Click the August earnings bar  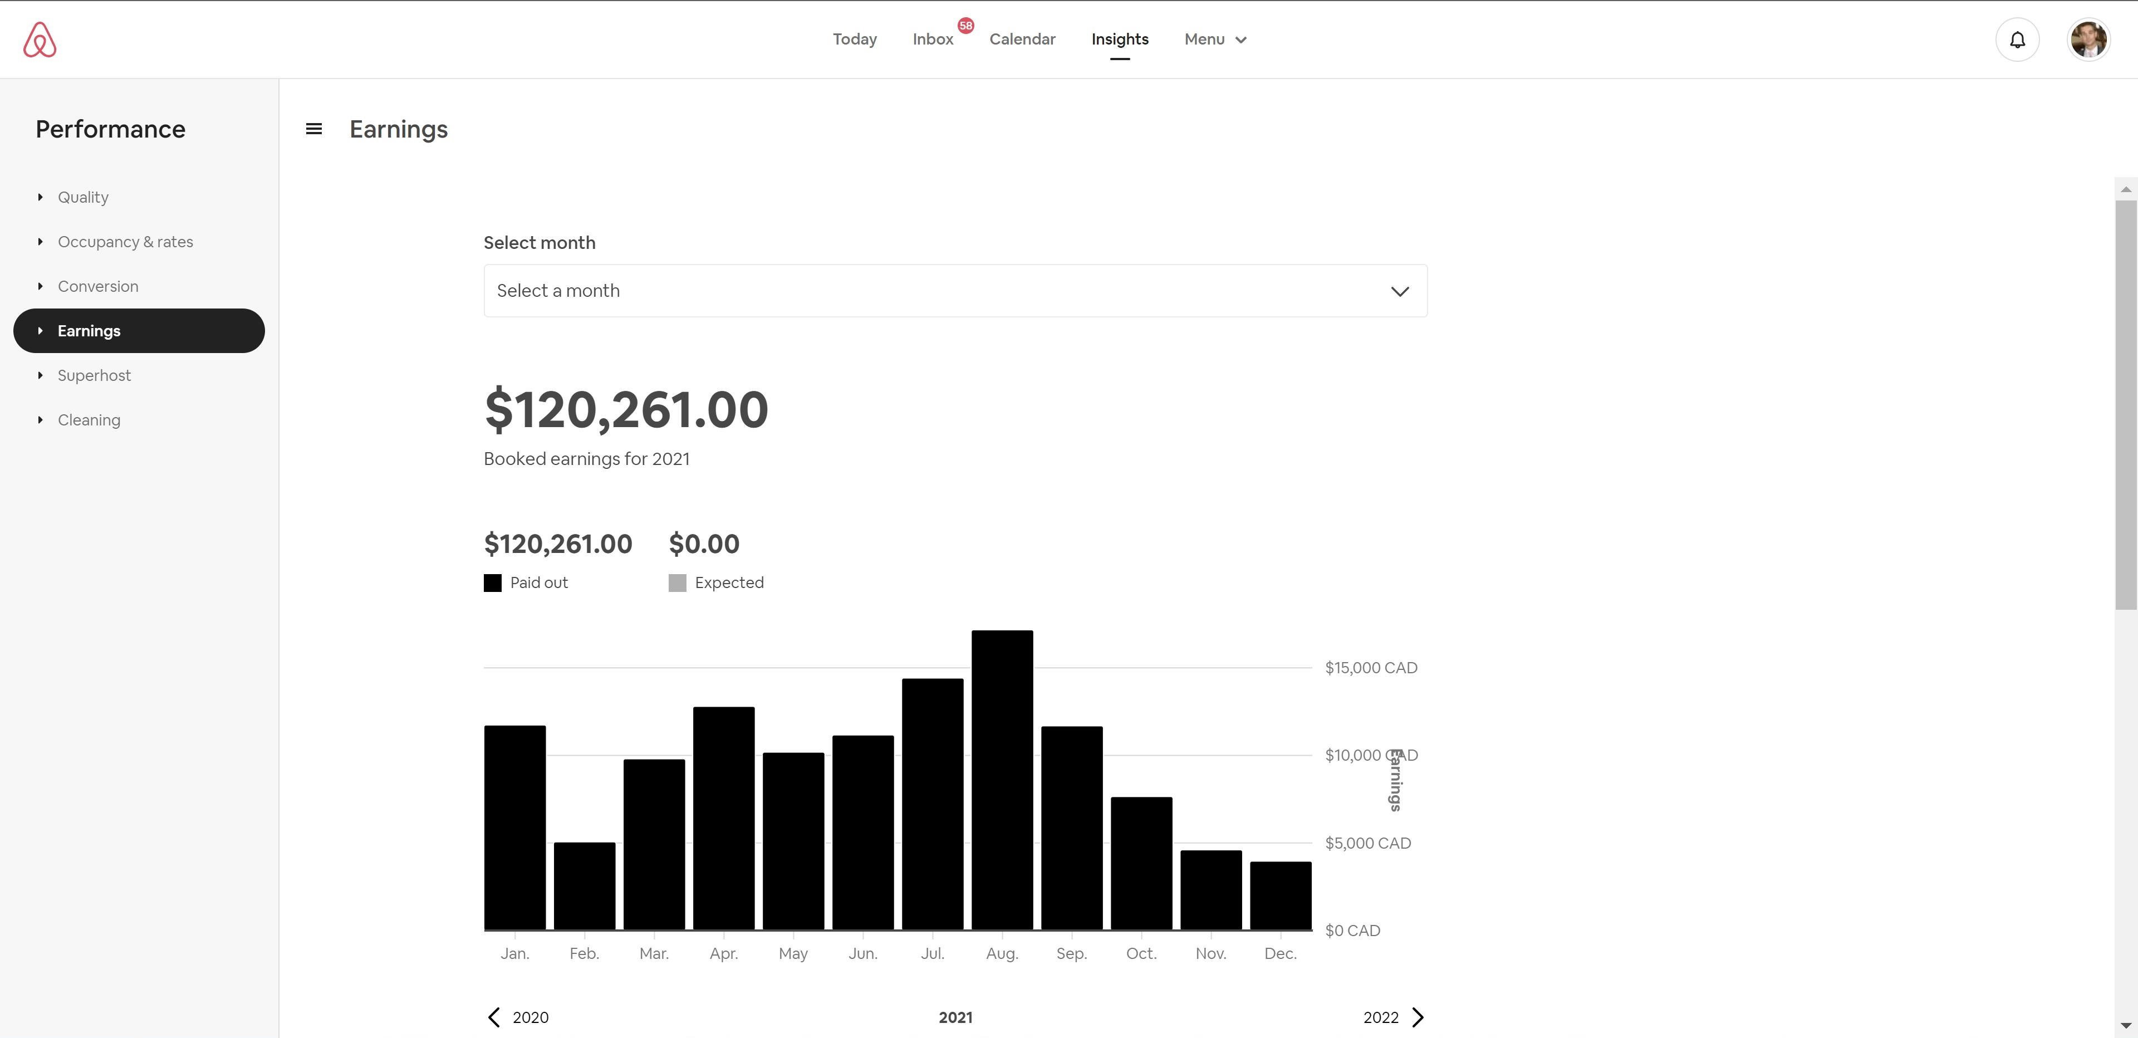coord(1002,781)
